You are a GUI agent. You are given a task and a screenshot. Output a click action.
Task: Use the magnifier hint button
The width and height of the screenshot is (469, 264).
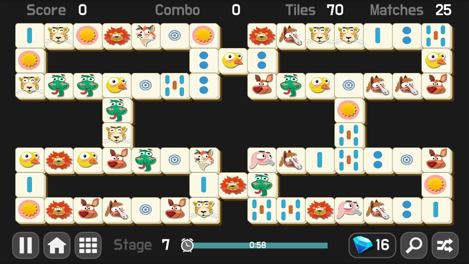click(414, 245)
